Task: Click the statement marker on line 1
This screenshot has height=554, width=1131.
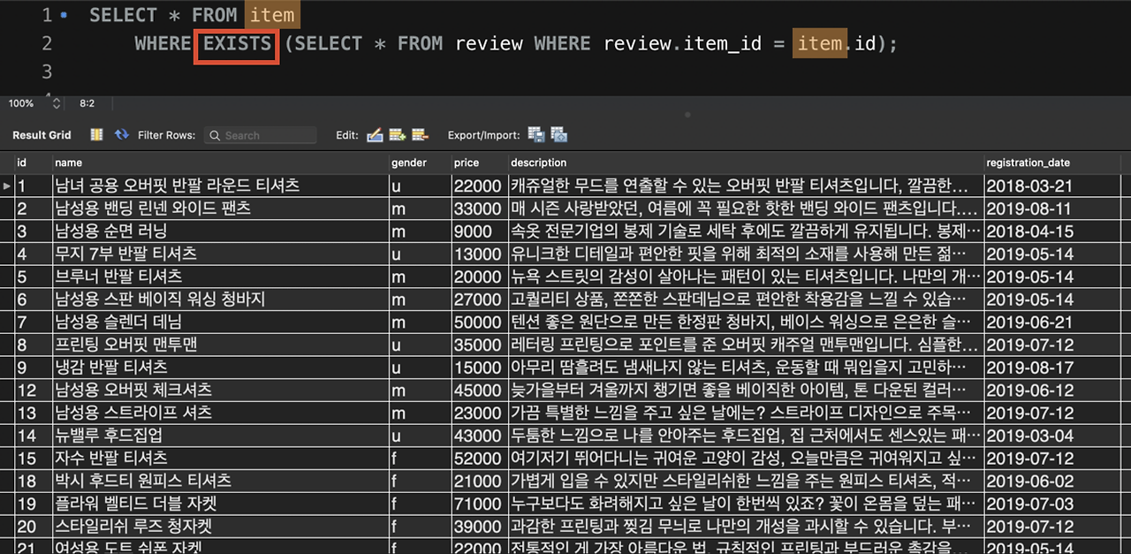Action: 64,15
